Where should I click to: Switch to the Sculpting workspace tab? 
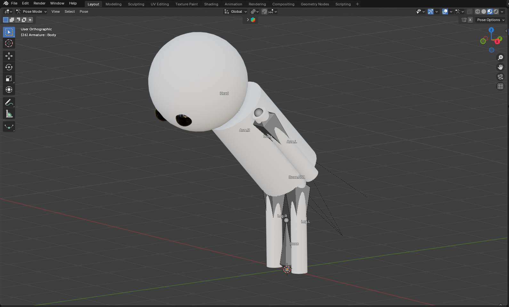tap(136, 4)
